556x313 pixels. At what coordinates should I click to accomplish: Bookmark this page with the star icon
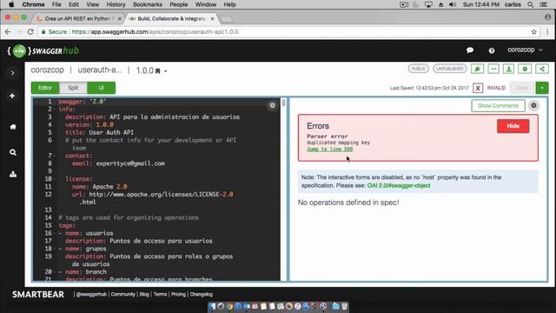pos(534,32)
